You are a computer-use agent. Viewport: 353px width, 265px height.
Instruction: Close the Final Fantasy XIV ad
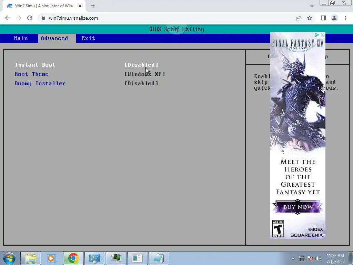pyautogui.click(x=322, y=35)
